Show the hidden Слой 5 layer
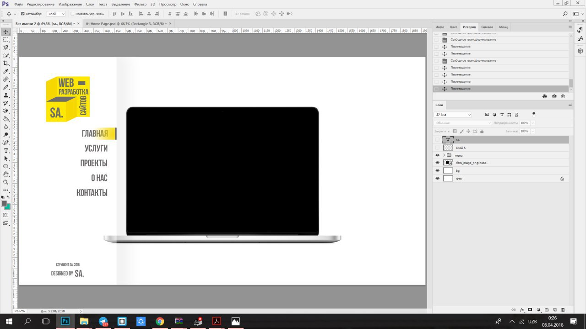 437,148
